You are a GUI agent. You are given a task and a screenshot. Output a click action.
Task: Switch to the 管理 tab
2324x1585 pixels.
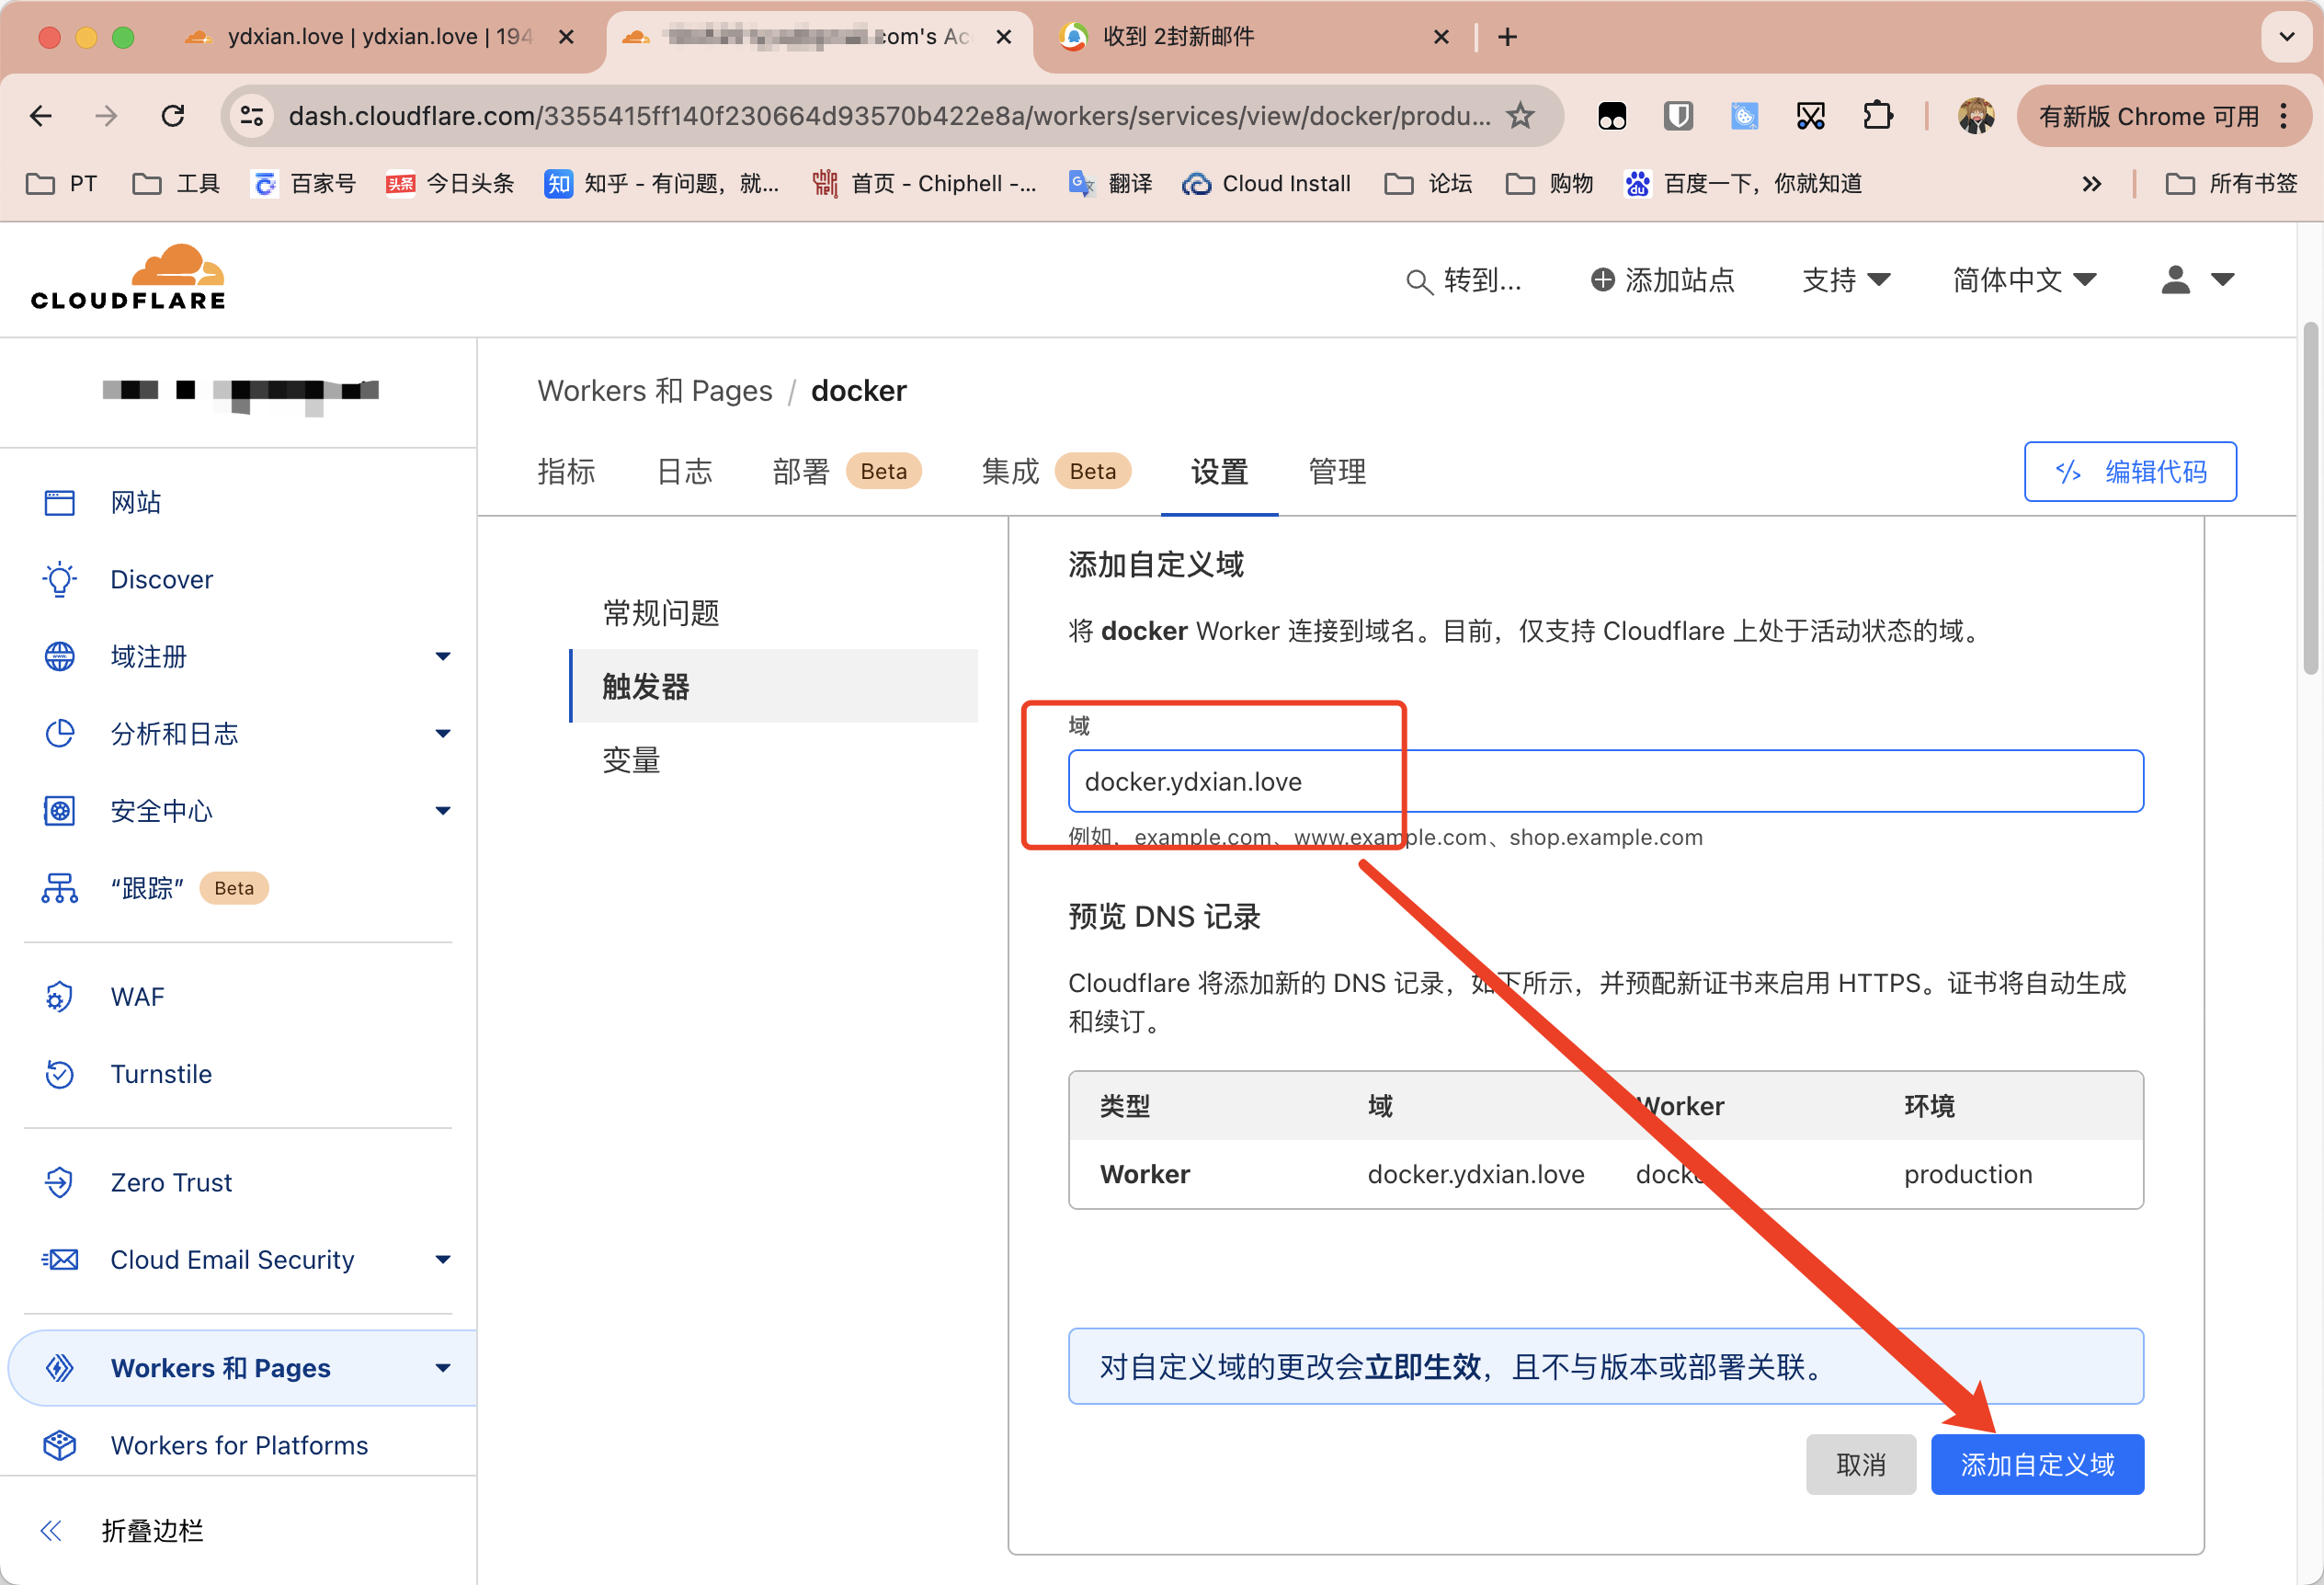[1337, 471]
